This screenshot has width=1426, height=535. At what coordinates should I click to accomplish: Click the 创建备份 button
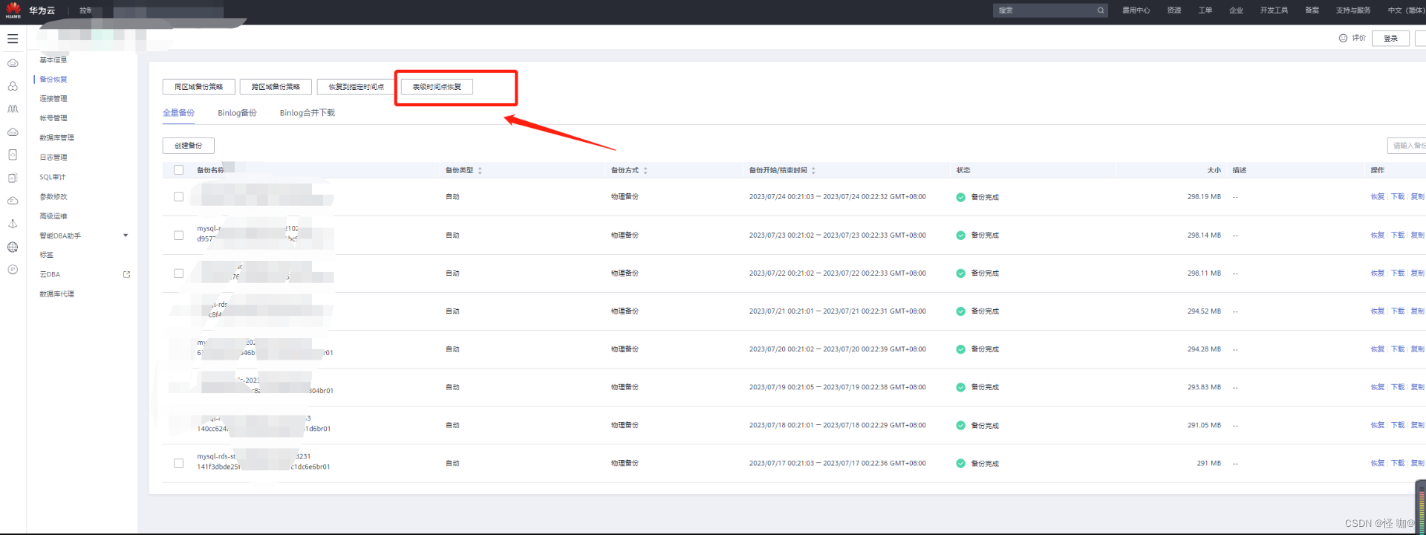(x=189, y=146)
